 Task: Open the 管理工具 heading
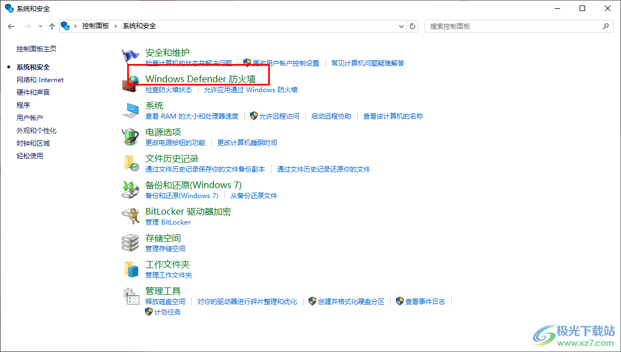[163, 291]
